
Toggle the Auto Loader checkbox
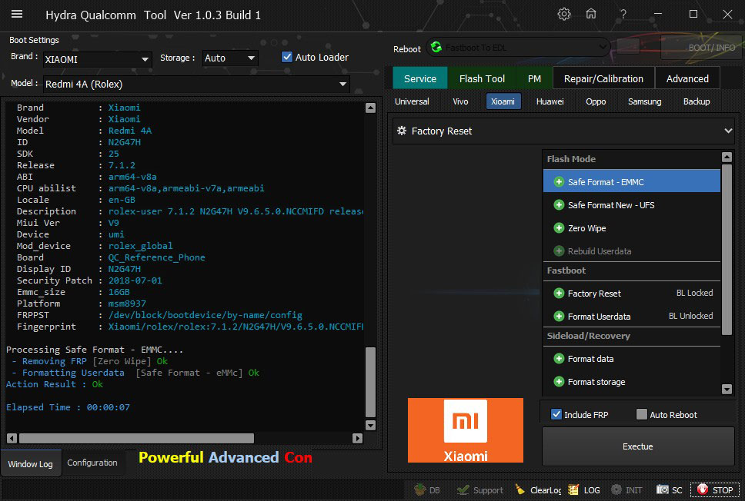coord(287,57)
